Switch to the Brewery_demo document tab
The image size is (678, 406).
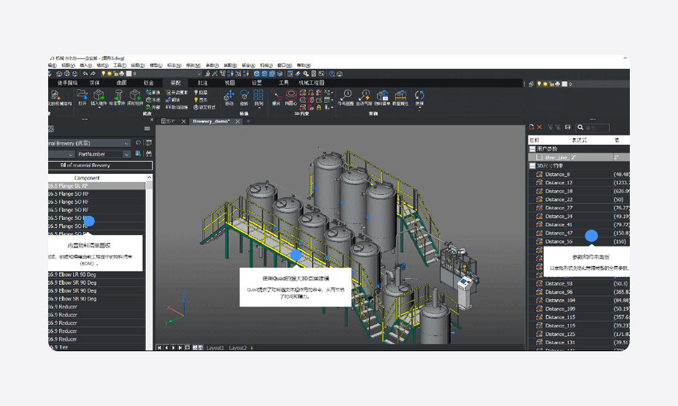click(211, 121)
